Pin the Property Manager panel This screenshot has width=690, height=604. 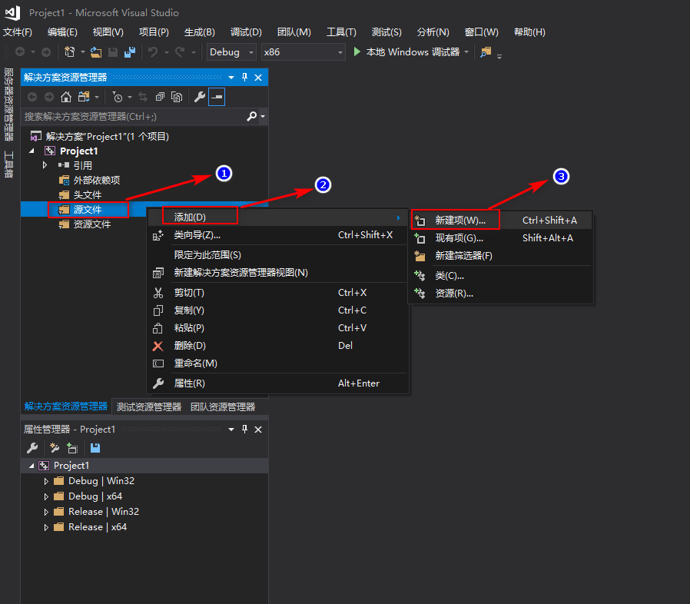(244, 429)
